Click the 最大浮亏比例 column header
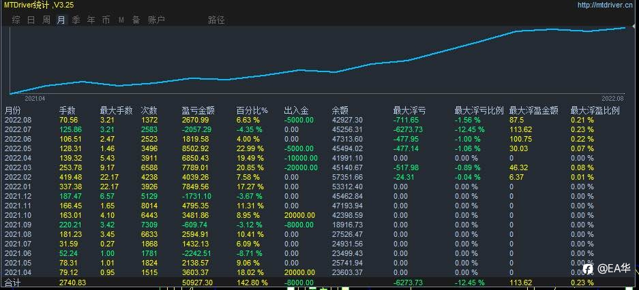Viewport: 639px width, 290px height. coord(479,111)
